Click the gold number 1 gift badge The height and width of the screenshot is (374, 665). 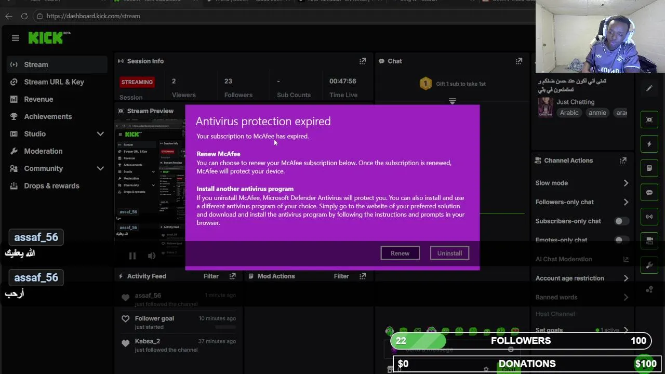click(x=425, y=84)
